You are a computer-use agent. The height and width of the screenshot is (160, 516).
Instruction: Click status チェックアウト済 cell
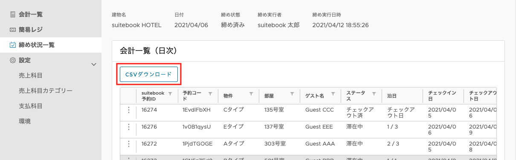point(359,112)
